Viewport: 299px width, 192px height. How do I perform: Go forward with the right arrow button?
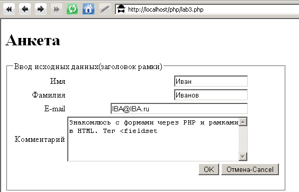pos(41,9)
